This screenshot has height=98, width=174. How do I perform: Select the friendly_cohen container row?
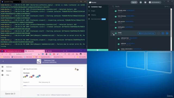click(x=140, y=11)
